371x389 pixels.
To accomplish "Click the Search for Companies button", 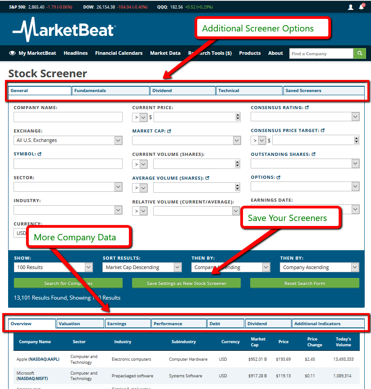I will pyautogui.click(x=68, y=283).
